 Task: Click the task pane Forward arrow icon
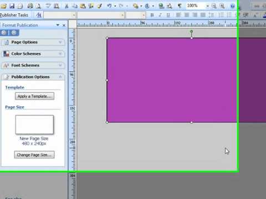coord(14,33)
